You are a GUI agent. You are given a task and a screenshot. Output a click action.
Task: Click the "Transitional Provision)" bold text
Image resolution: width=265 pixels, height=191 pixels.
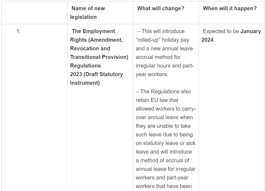pyautogui.click(x=99, y=57)
